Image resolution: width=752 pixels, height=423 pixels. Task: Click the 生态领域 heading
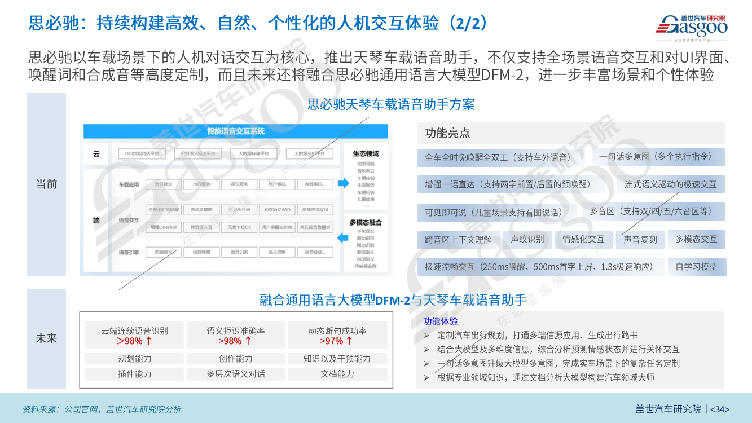(366, 153)
